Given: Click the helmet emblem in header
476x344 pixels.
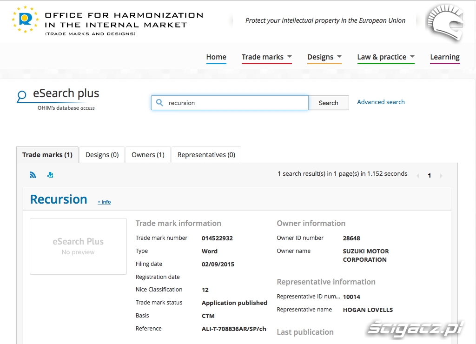Looking at the screenshot, I should click(x=444, y=23).
